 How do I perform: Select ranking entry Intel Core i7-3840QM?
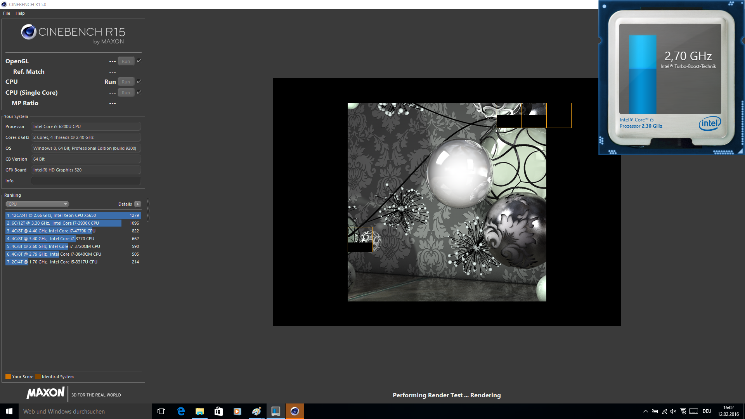tap(73, 254)
